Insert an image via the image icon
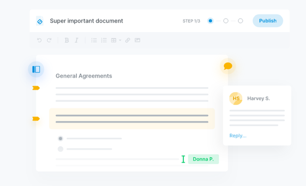Viewport: 306px width, 186px height. (x=137, y=40)
